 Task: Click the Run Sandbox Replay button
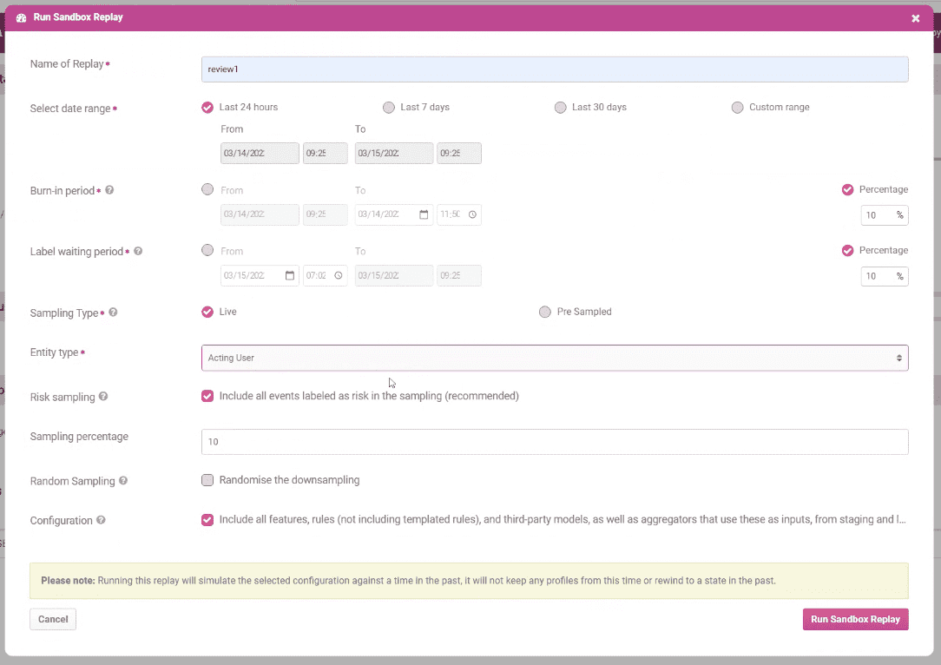click(x=855, y=619)
